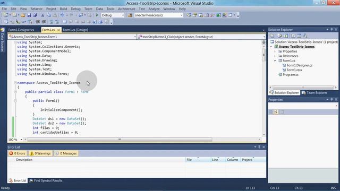Screen dimensions: 340x191
Task: Open the 100 % zoom dropdown
Action: 21,140
